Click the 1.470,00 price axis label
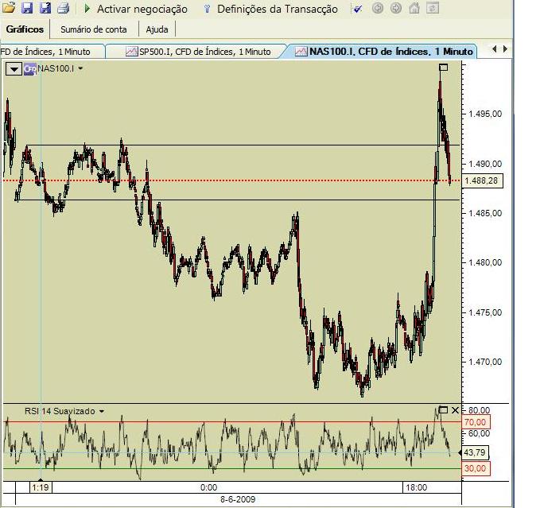The image size is (540, 508). [x=485, y=362]
